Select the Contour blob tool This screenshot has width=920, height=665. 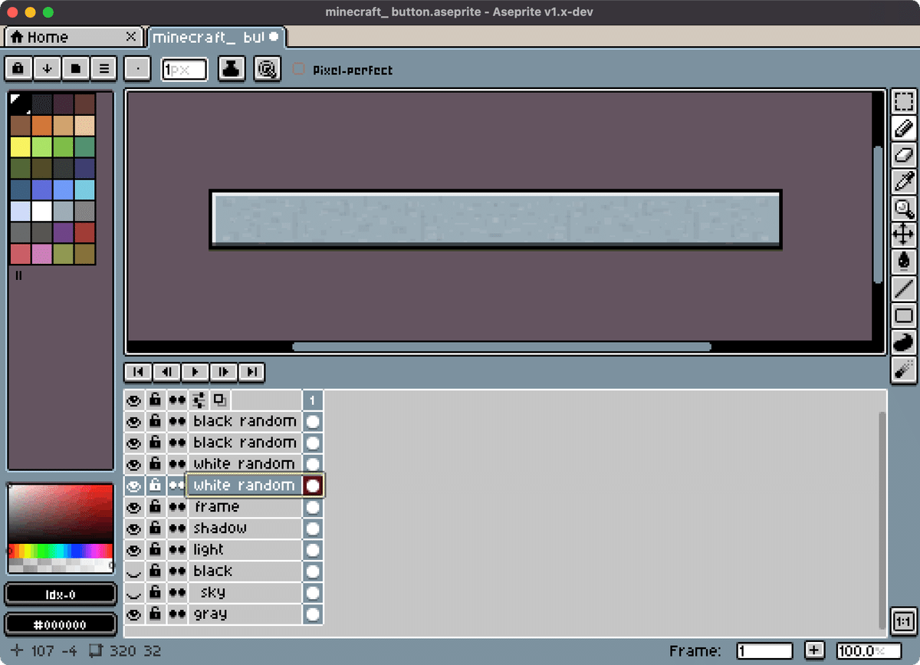tap(904, 341)
